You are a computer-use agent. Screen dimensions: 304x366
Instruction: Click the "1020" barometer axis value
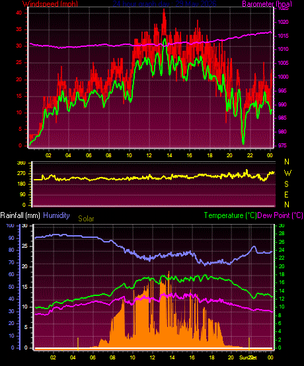click(x=283, y=22)
